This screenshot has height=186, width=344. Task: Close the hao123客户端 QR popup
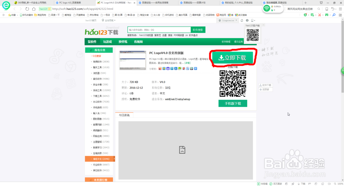point(264,25)
